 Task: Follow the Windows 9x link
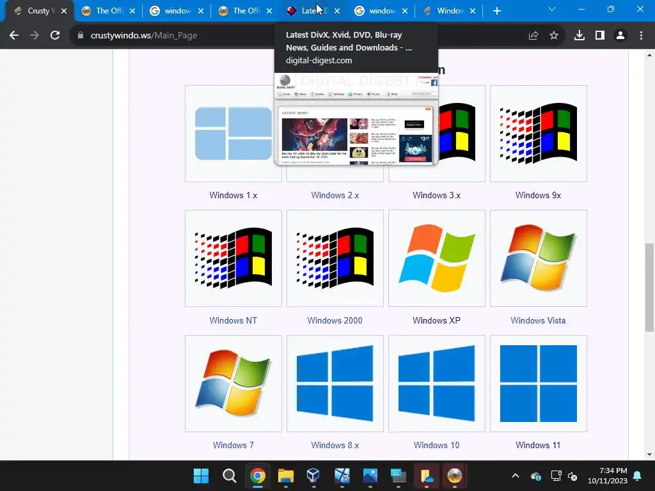[x=538, y=196]
